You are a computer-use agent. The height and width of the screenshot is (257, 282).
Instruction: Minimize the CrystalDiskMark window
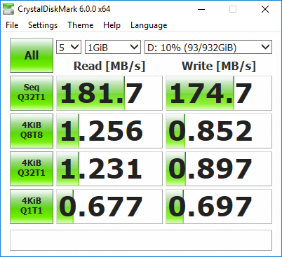click(x=201, y=9)
